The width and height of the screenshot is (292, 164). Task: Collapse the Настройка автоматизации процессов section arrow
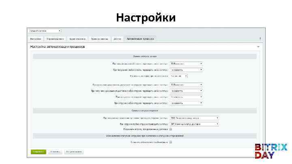coord(258,47)
